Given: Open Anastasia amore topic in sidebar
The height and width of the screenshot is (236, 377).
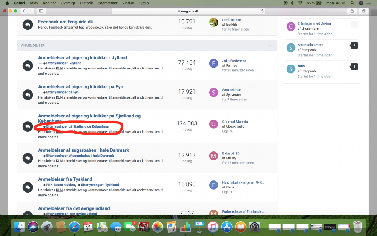Looking at the screenshot, I should [310, 45].
